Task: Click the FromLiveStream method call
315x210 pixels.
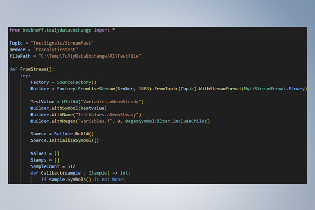Action: 97,89
